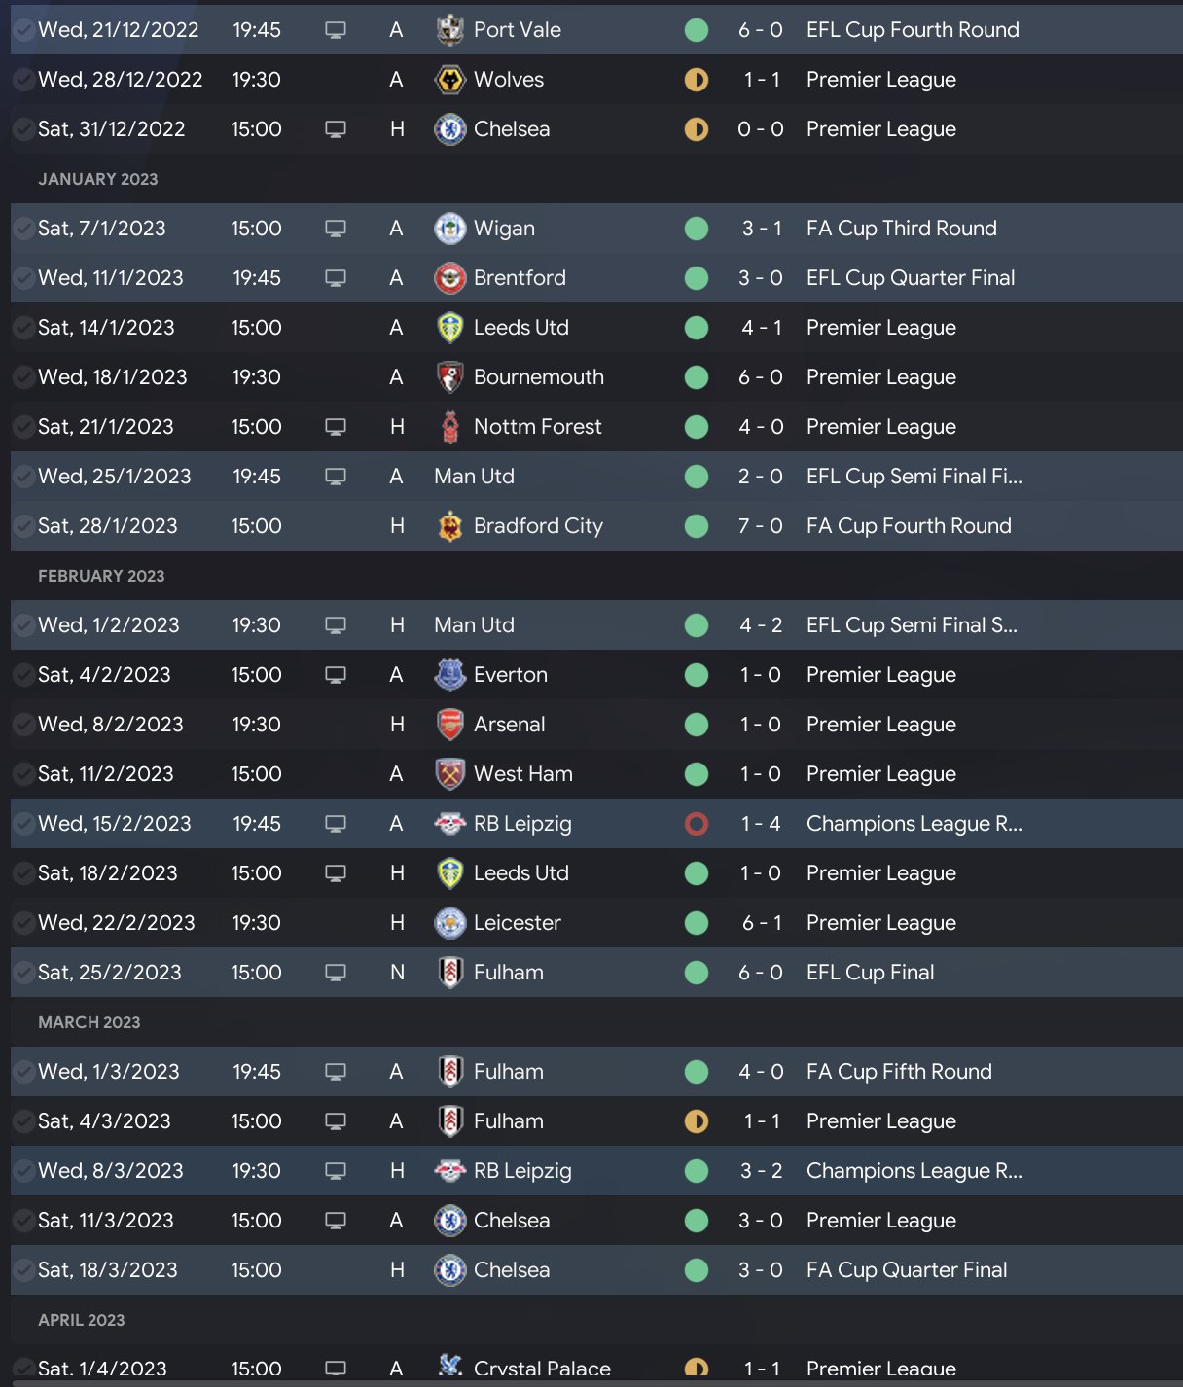Screen dimensions: 1183x1387
Task: Collapse the February 2023 month header
Action: click(101, 576)
